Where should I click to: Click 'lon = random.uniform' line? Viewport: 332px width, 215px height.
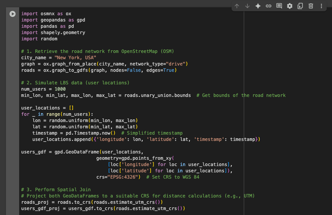click(x=85, y=120)
